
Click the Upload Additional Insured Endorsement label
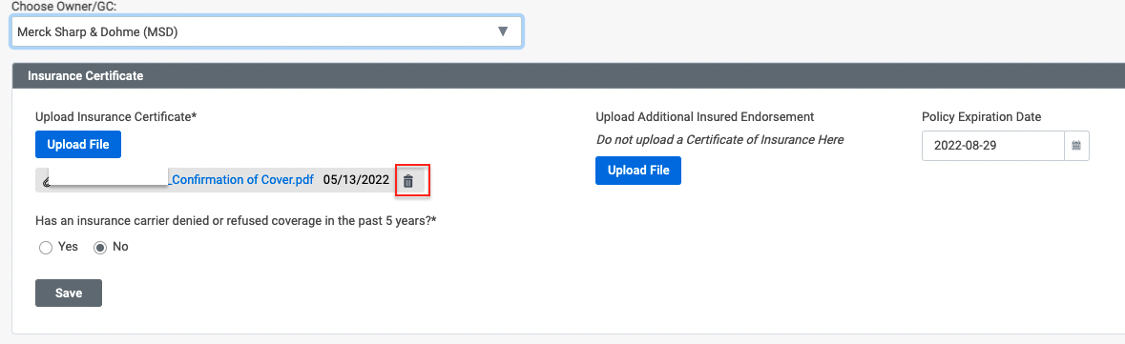tap(704, 116)
